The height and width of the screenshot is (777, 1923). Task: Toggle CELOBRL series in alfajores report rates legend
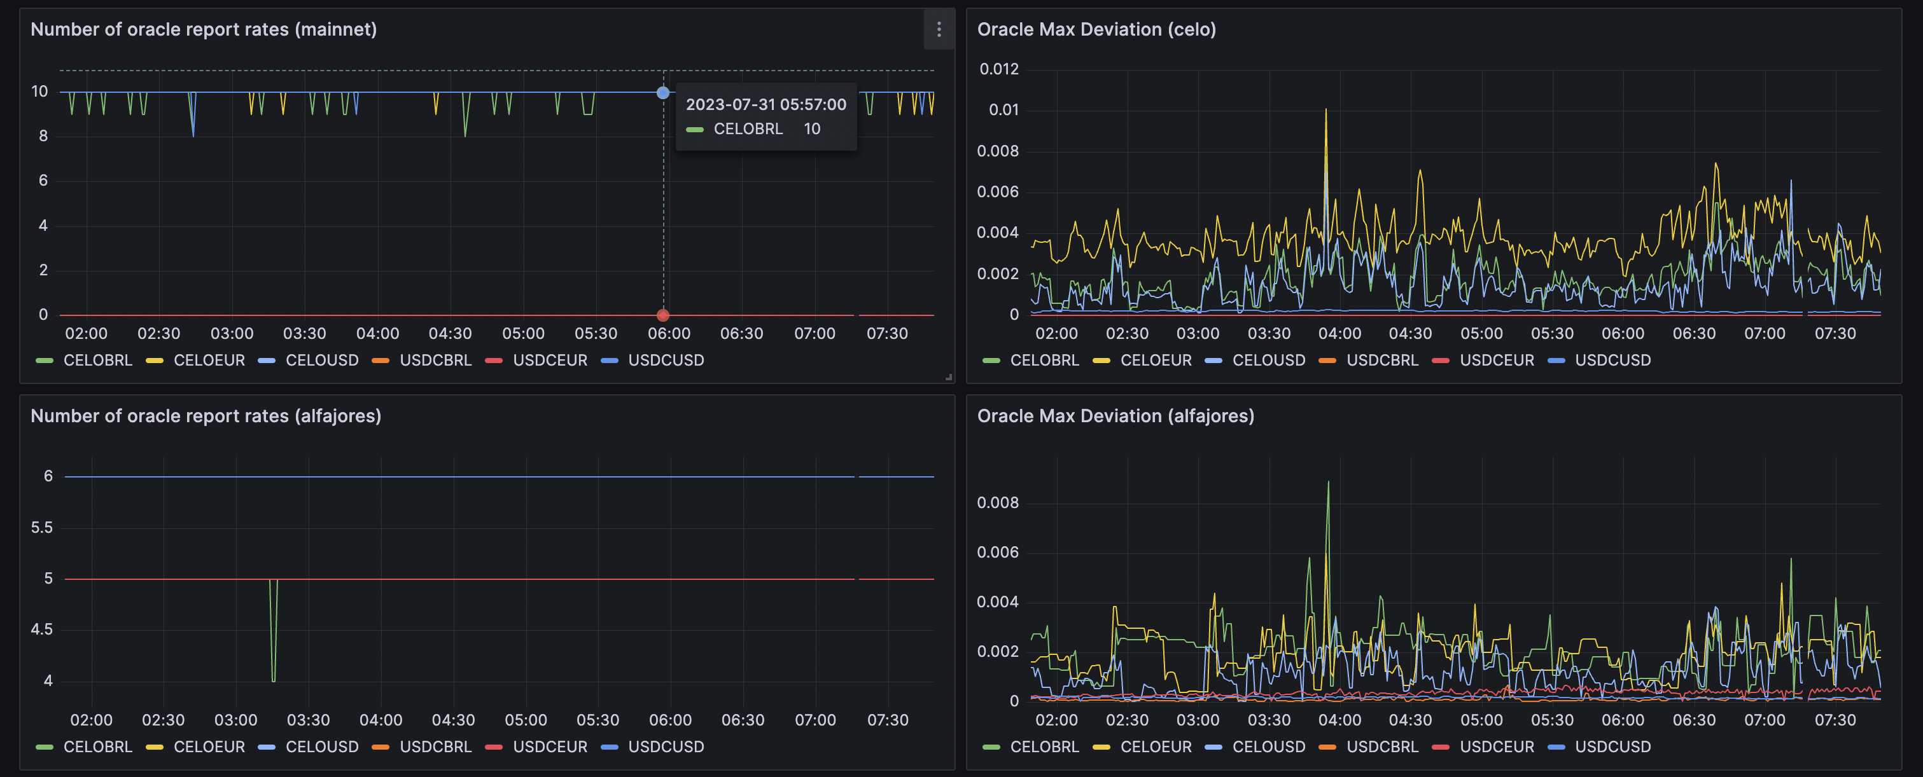(x=98, y=746)
